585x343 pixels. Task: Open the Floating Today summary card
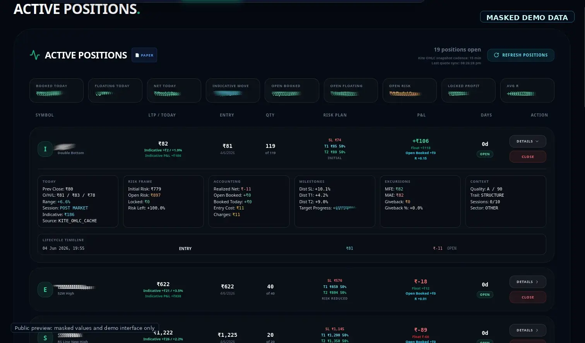click(115, 91)
